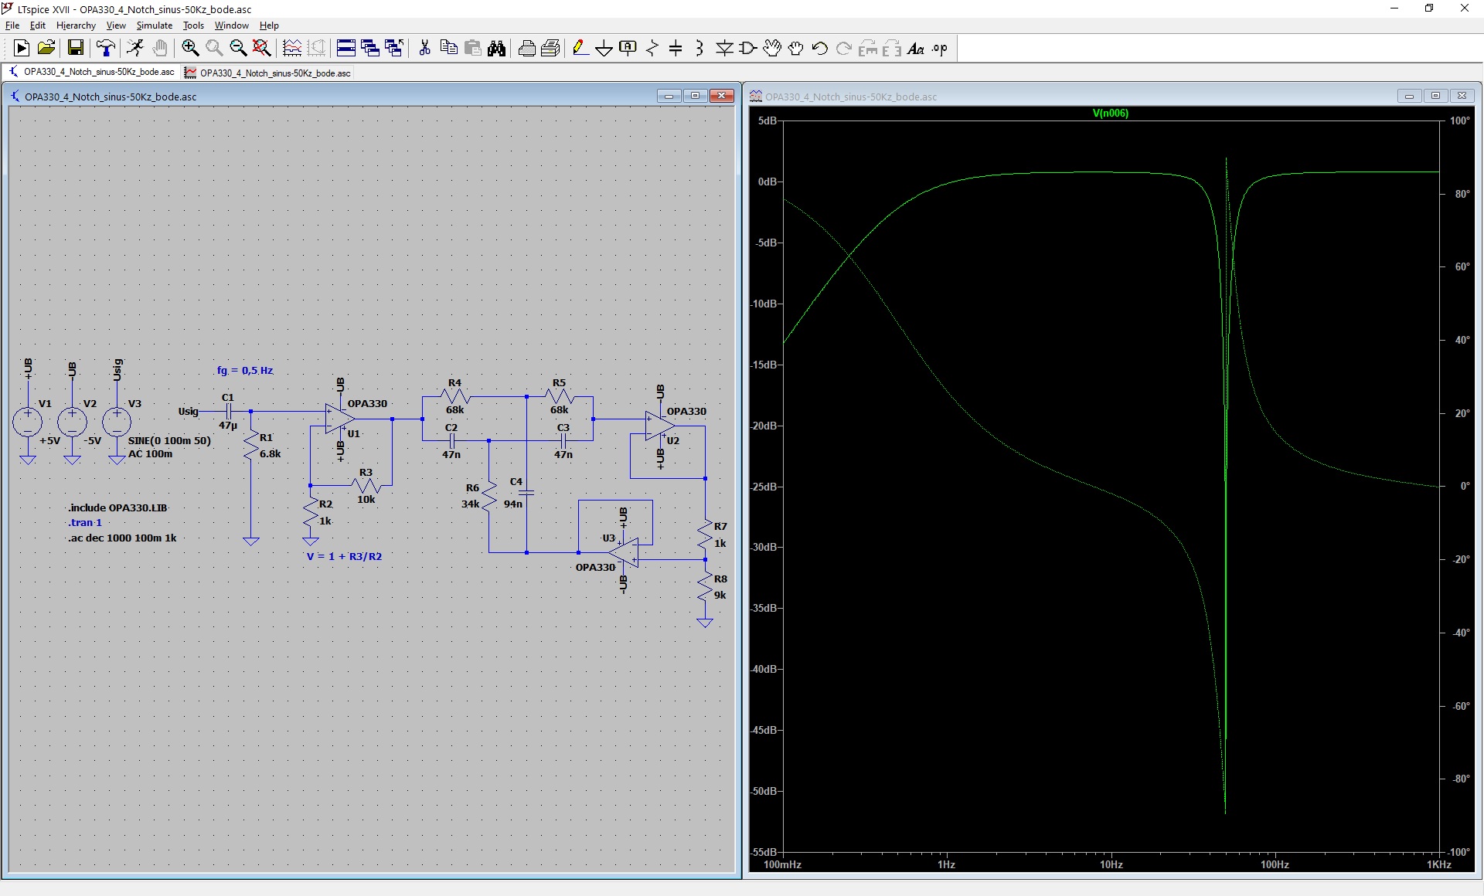
Task: Click the 47µ value of C1
Action: [x=228, y=426]
